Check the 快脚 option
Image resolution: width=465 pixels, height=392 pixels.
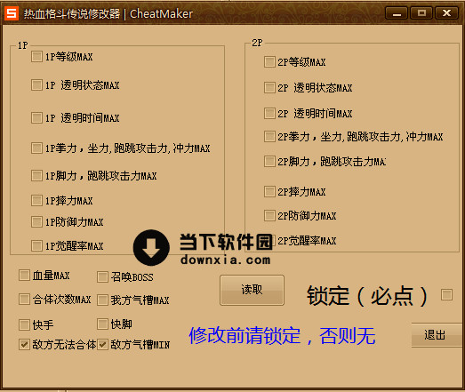(x=102, y=324)
